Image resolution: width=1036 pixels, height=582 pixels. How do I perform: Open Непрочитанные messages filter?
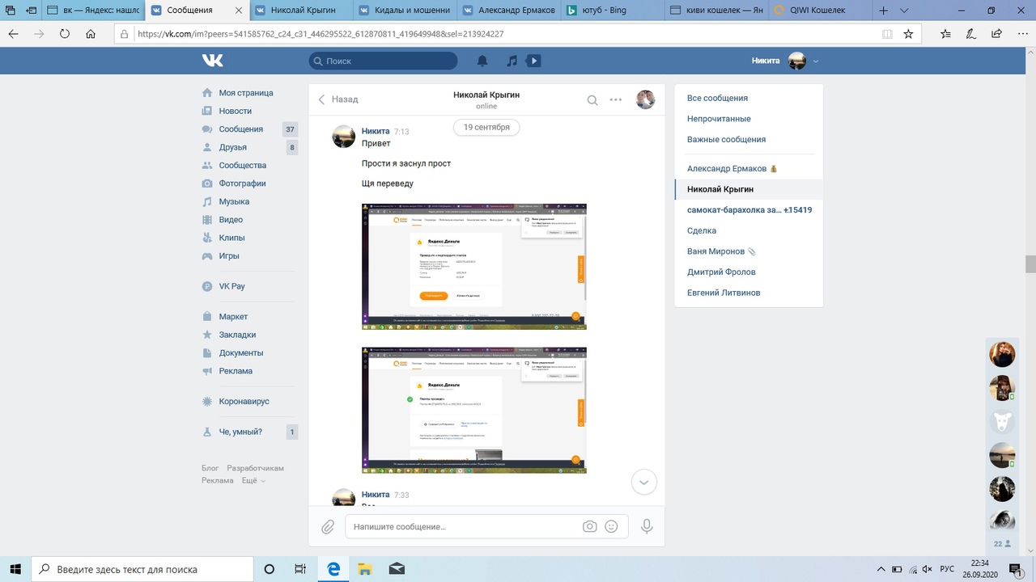click(x=719, y=119)
